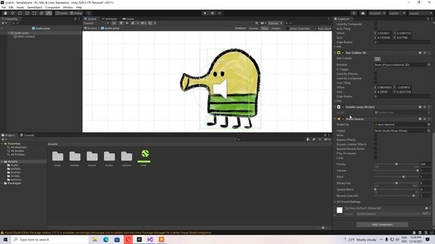Viewport: 435px width, 244px height.
Task: Click the Pitch slider in Audio Source
Action: coord(396,176)
